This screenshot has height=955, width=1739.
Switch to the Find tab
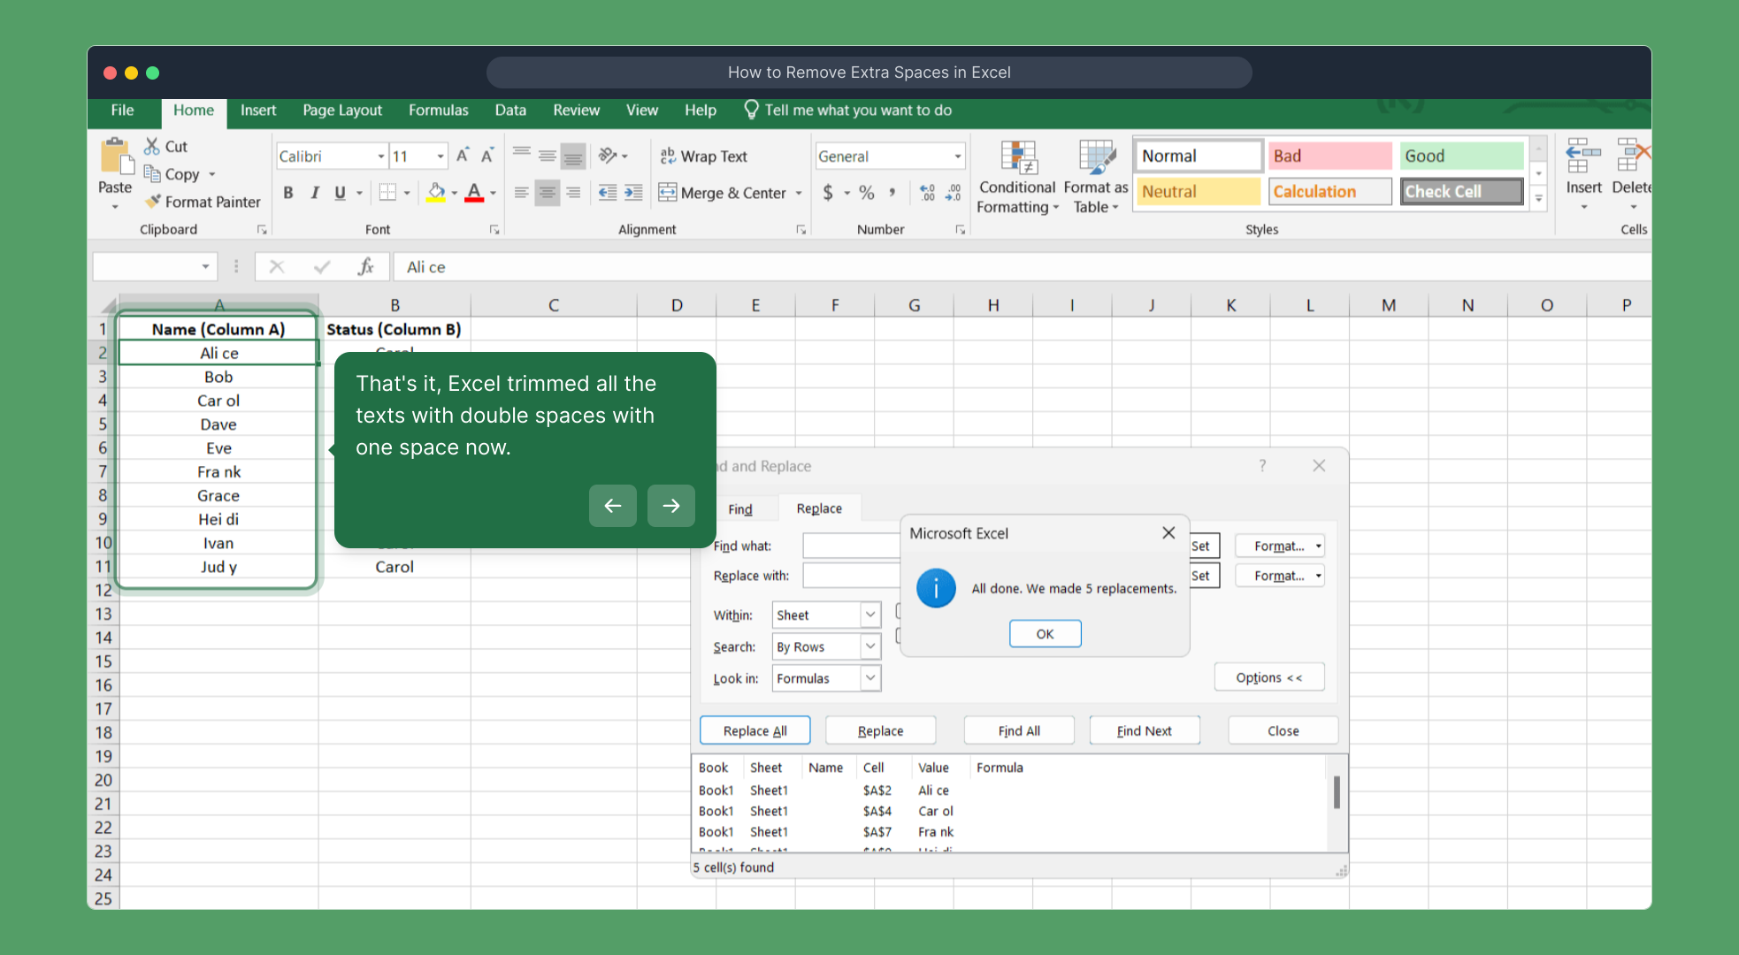pyautogui.click(x=739, y=508)
